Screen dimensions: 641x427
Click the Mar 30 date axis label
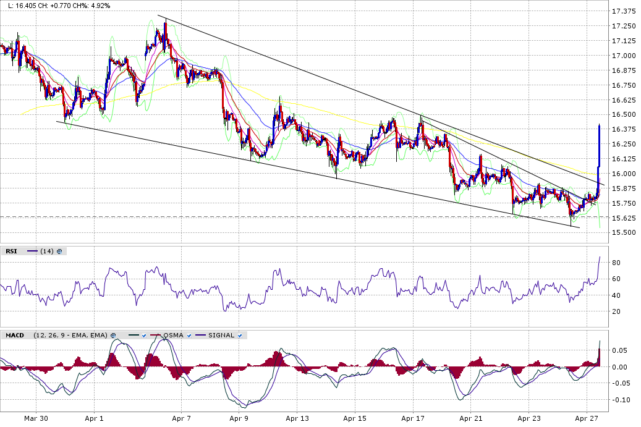(x=36, y=418)
